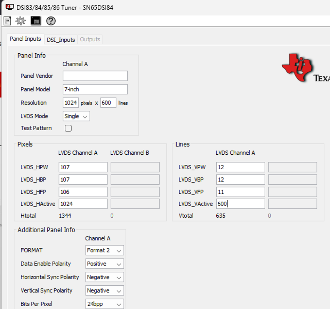Viewport: 330px width, 309px height.
Task: Select the LVDS_HFP Channel A field
Action: tap(83, 192)
